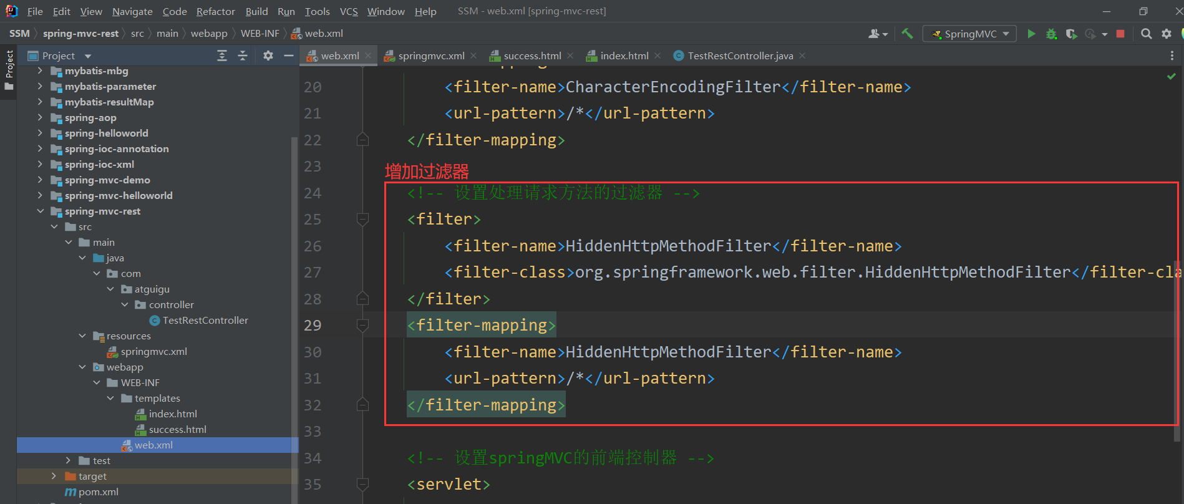The width and height of the screenshot is (1184, 504).
Task: Click the webapp breadcrumb
Action: (x=209, y=34)
